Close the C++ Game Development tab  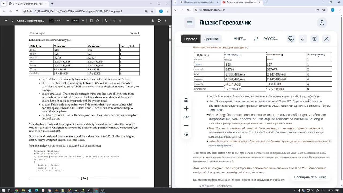click(46, 4)
